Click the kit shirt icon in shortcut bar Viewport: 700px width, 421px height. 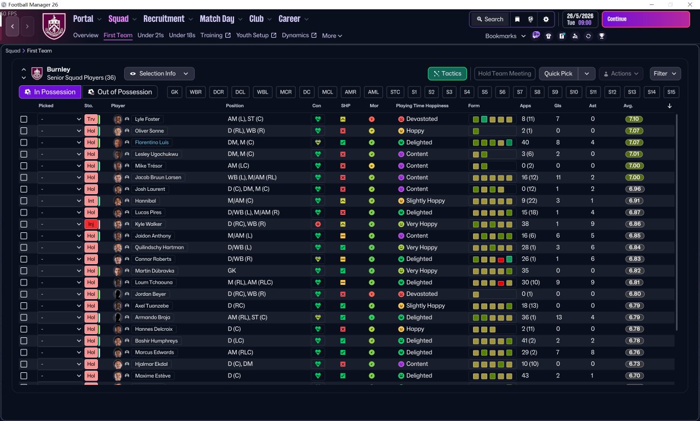[x=549, y=36]
